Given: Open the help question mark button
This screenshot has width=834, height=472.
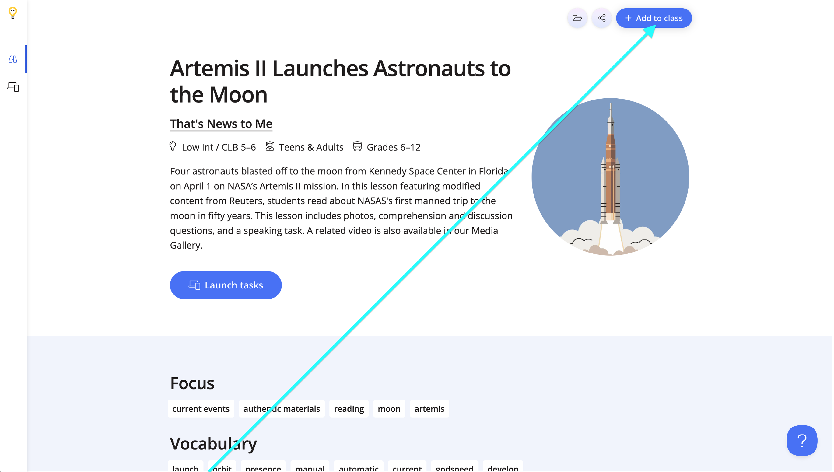Looking at the screenshot, I should (x=801, y=440).
